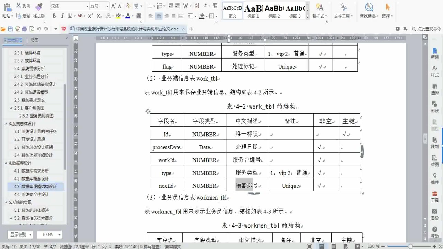Viewport: 443px width, 249px height.
Task: Select outline item 4.3 数据库逻辑结构设计
Action: pyautogui.click(x=35, y=186)
